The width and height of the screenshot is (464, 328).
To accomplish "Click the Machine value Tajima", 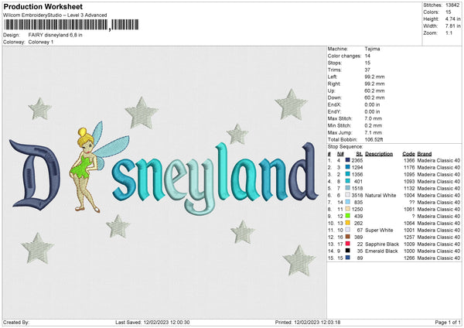I will point(372,49).
